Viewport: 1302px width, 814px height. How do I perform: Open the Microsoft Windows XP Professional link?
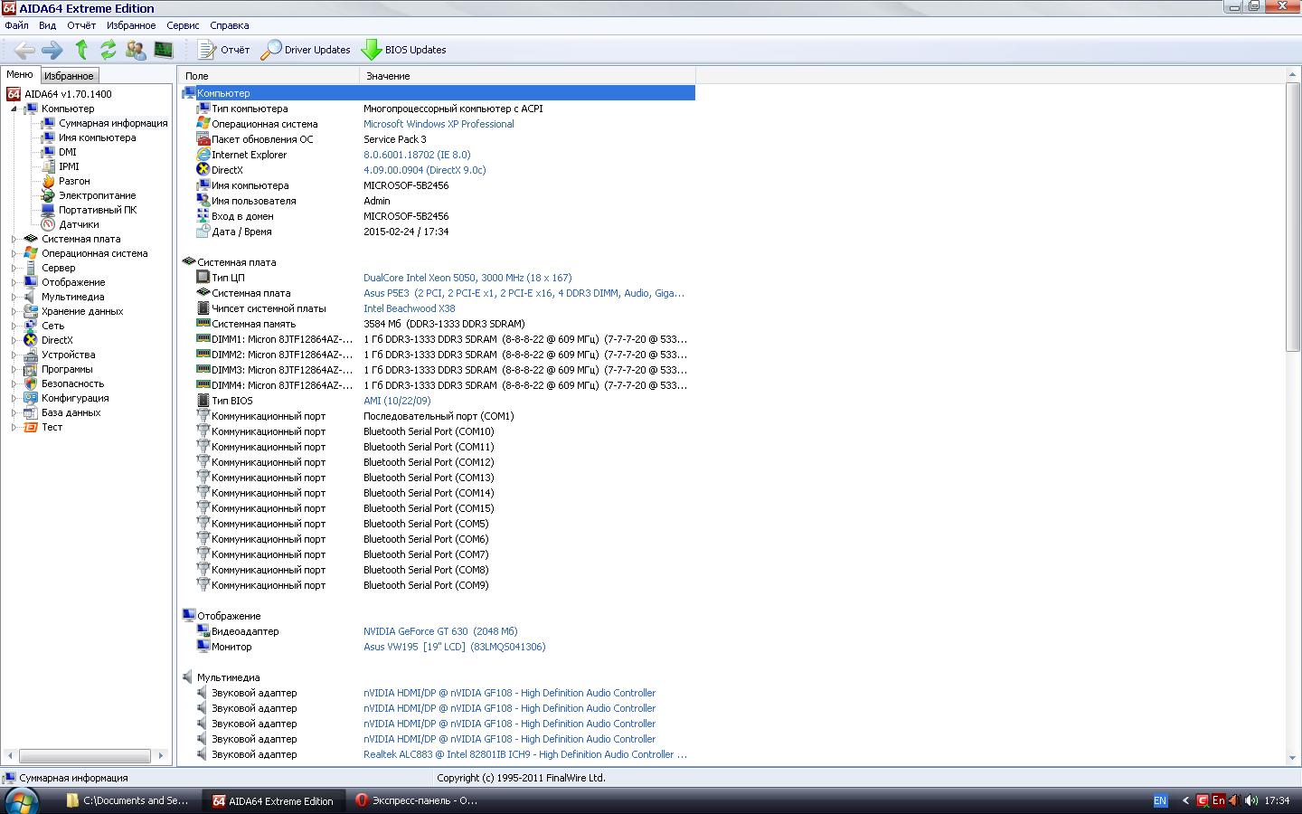439,124
